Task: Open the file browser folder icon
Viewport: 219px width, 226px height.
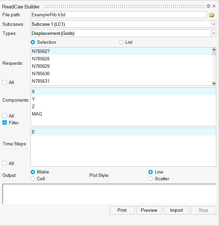Action: (212, 15)
